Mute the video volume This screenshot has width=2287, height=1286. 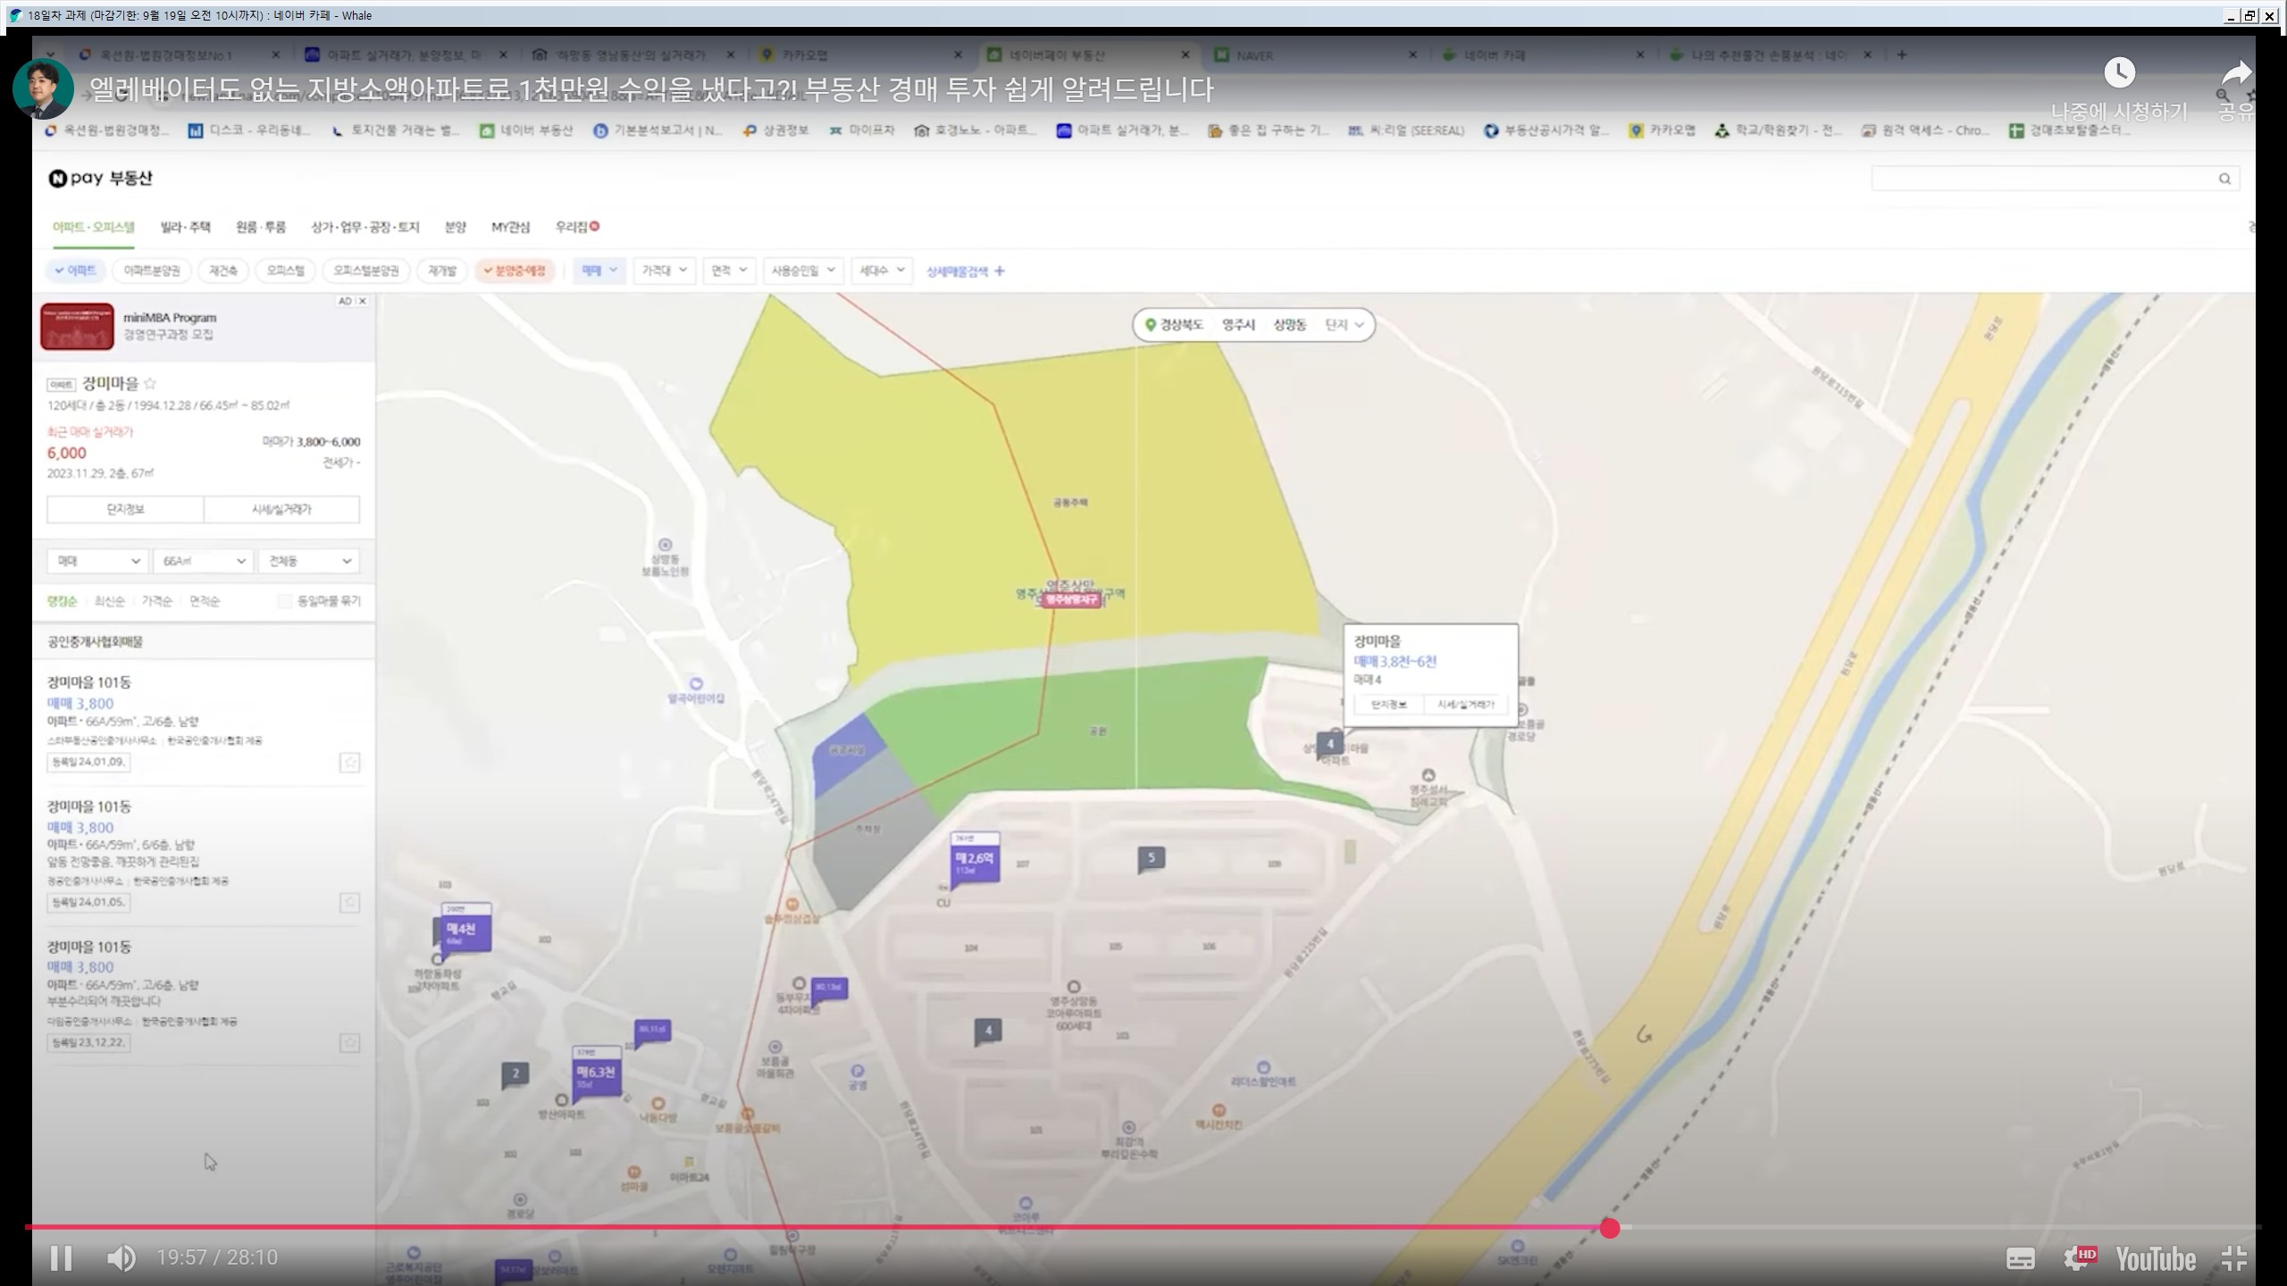[x=121, y=1257]
